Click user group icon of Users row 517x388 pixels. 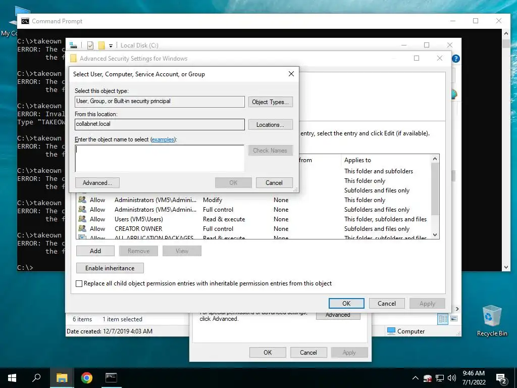(x=82, y=219)
